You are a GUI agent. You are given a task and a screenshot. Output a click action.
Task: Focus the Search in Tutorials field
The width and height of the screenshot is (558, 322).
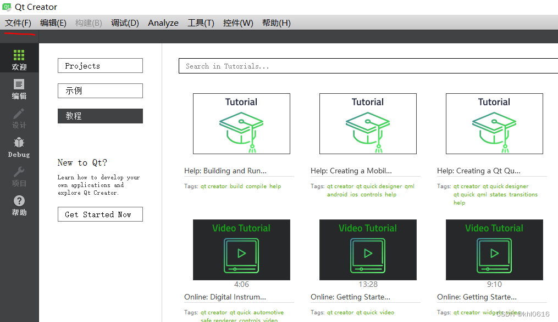(368, 66)
